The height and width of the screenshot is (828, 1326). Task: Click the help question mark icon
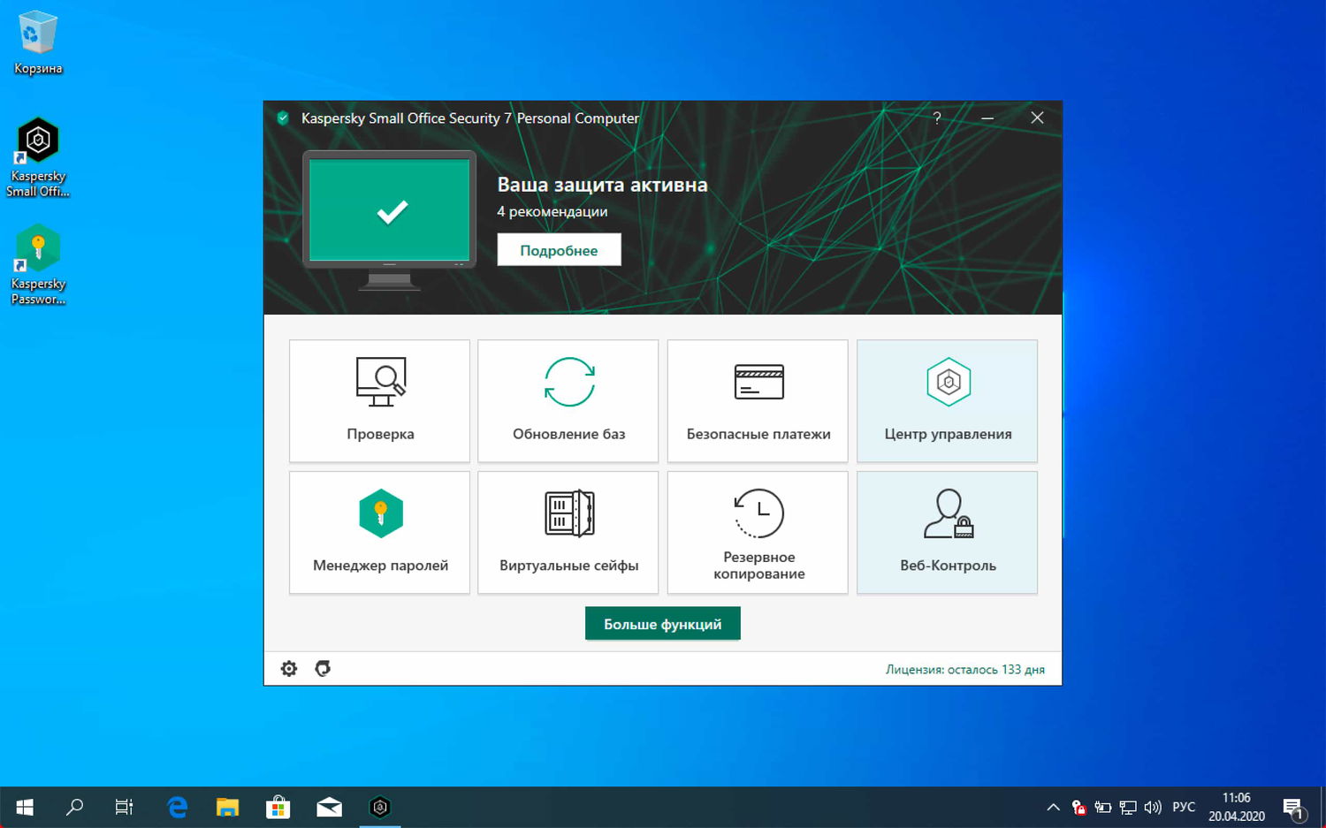point(936,118)
